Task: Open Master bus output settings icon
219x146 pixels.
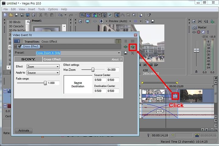Action: click(x=194, y=27)
